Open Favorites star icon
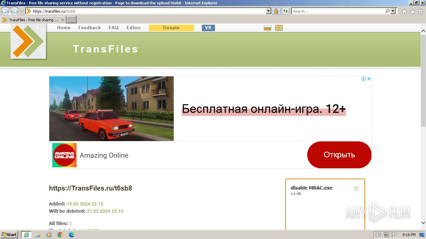426x239 pixels. click(412, 12)
